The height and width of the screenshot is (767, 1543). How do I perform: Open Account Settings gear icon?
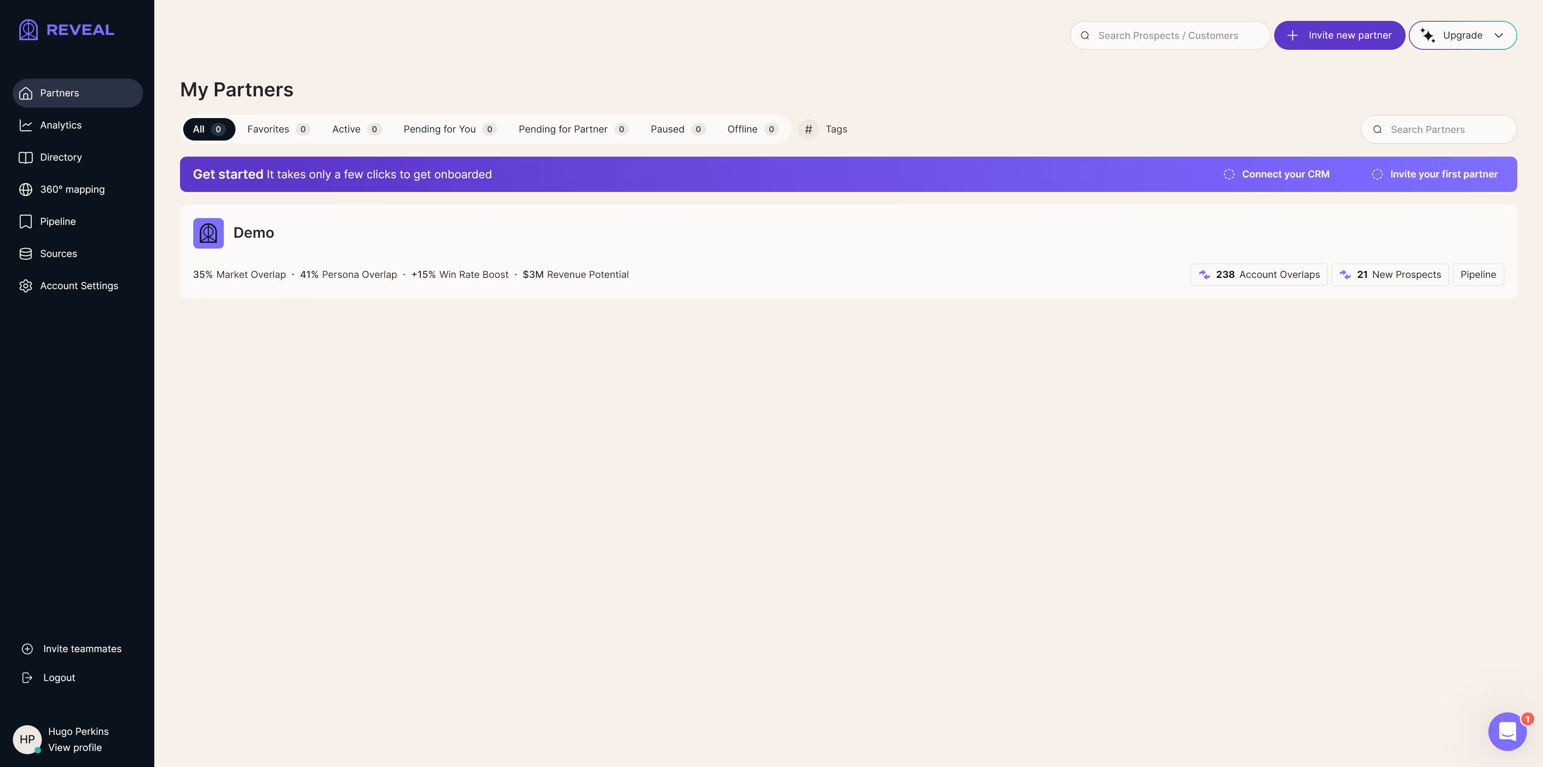pos(26,286)
